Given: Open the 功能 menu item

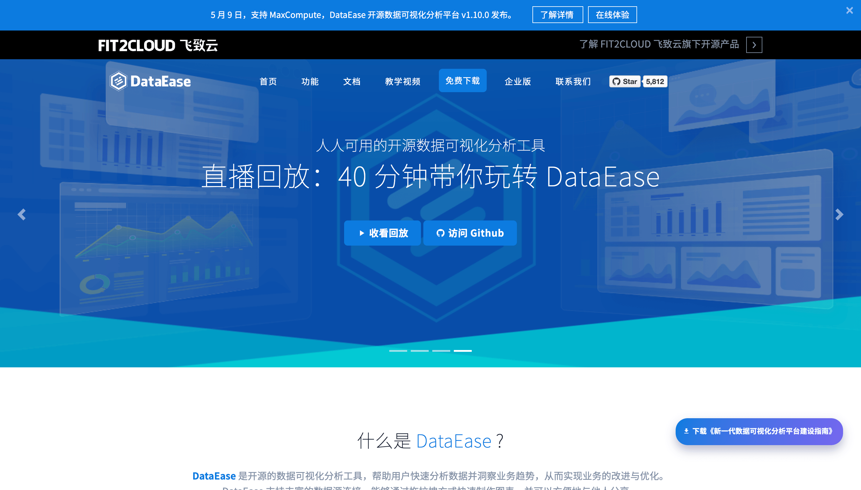Looking at the screenshot, I should click(x=310, y=81).
